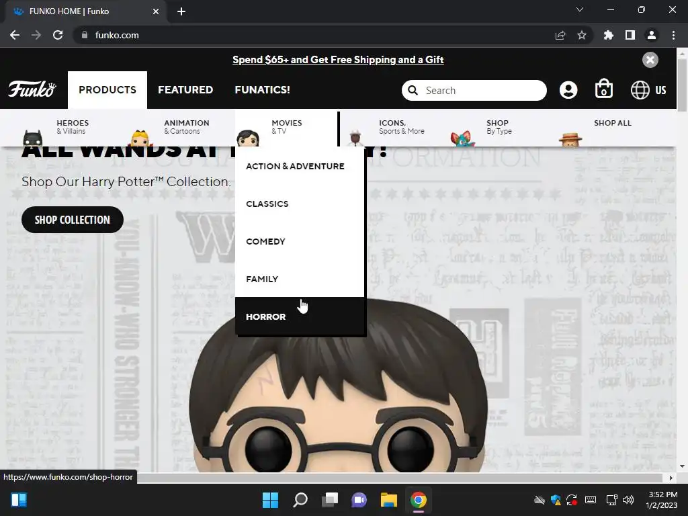Click the SHOP COLLECTION button
Viewport: 688px width, 516px height.
[x=73, y=220]
